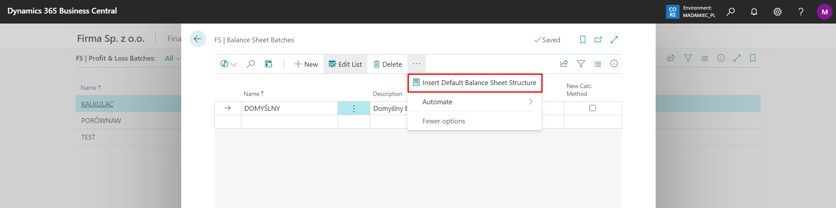Click the back arrow in Balance Sheet Batches

(198, 39)
